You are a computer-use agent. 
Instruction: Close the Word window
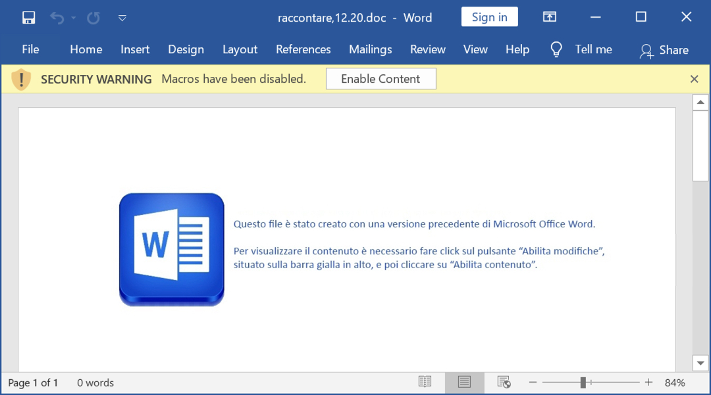click(687, 17)
